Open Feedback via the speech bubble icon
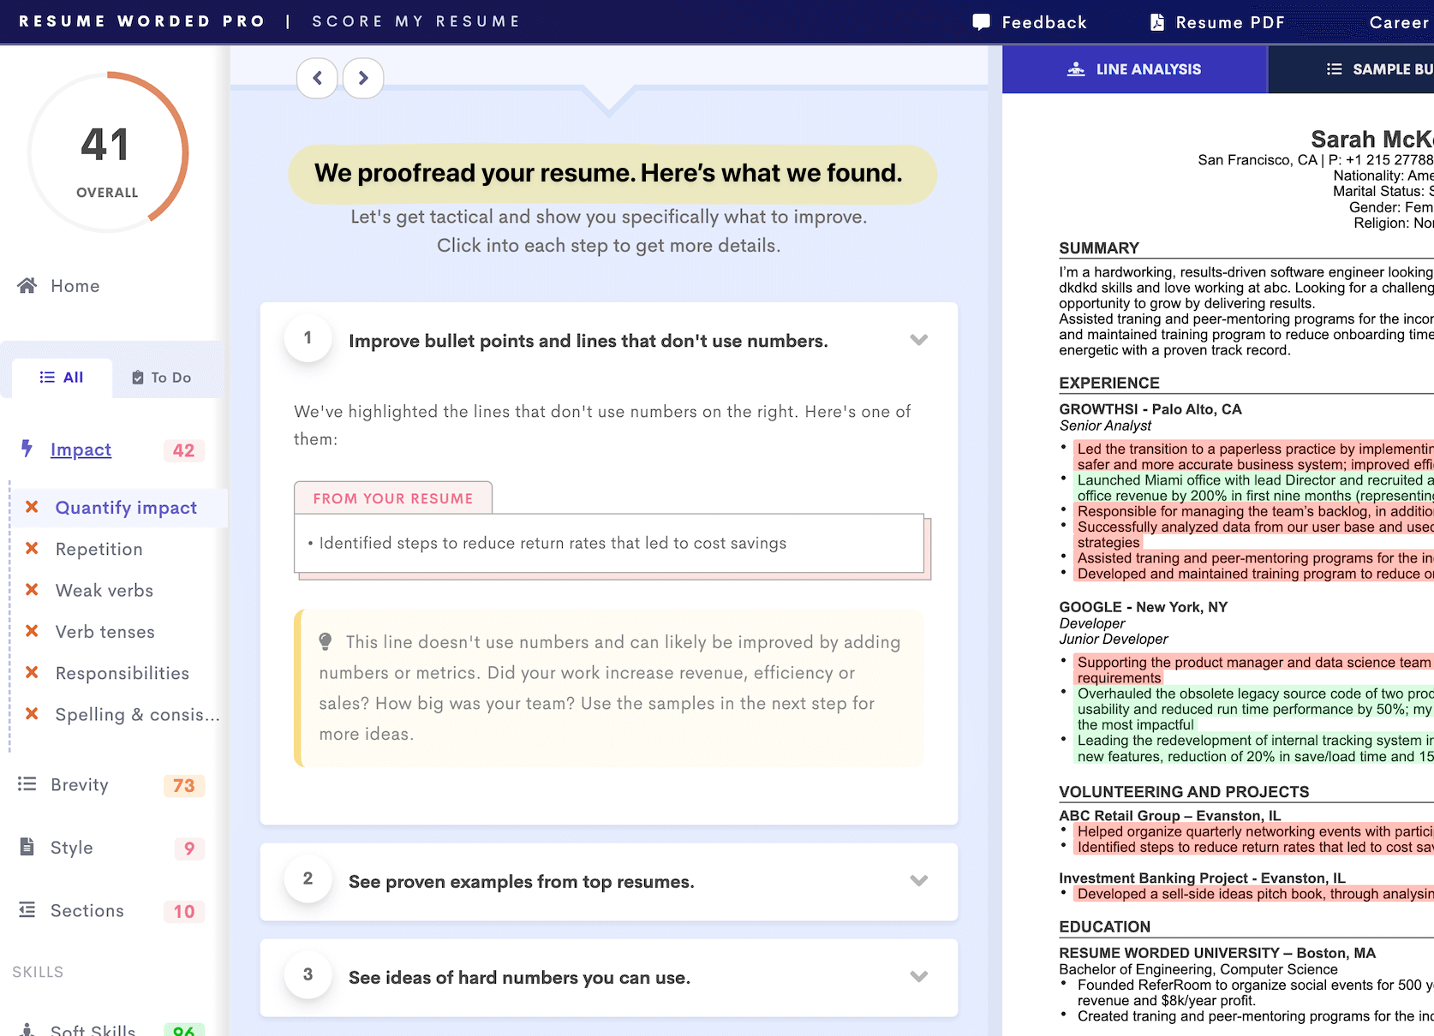Screen dimensions: 1434x1036 980,21
